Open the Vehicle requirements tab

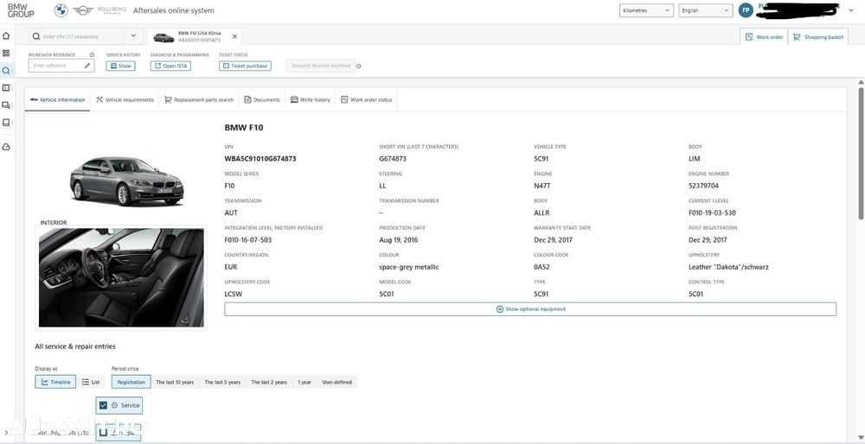coord(125,99)
